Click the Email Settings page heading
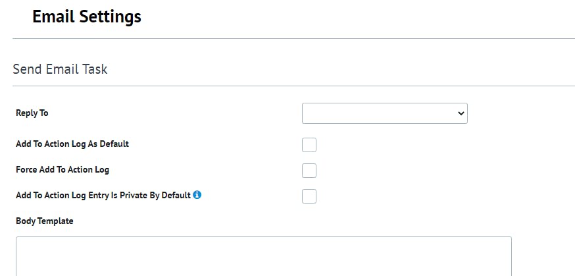The image size is (575, 276). click(87, 16)
